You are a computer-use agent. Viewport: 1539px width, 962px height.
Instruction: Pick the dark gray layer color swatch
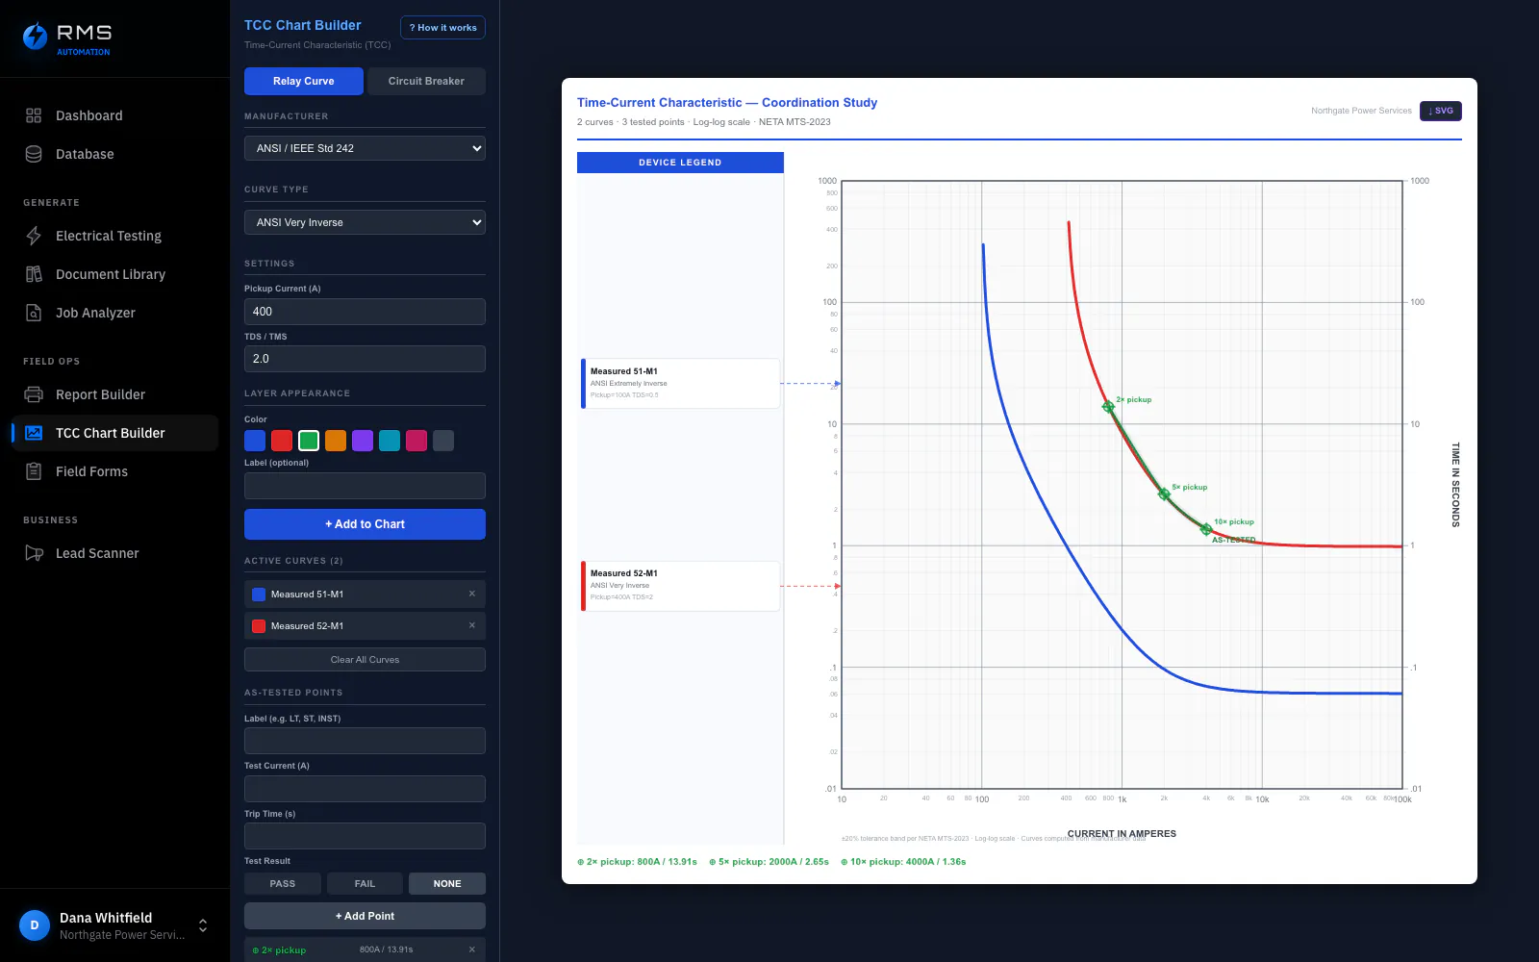(443, 441)
